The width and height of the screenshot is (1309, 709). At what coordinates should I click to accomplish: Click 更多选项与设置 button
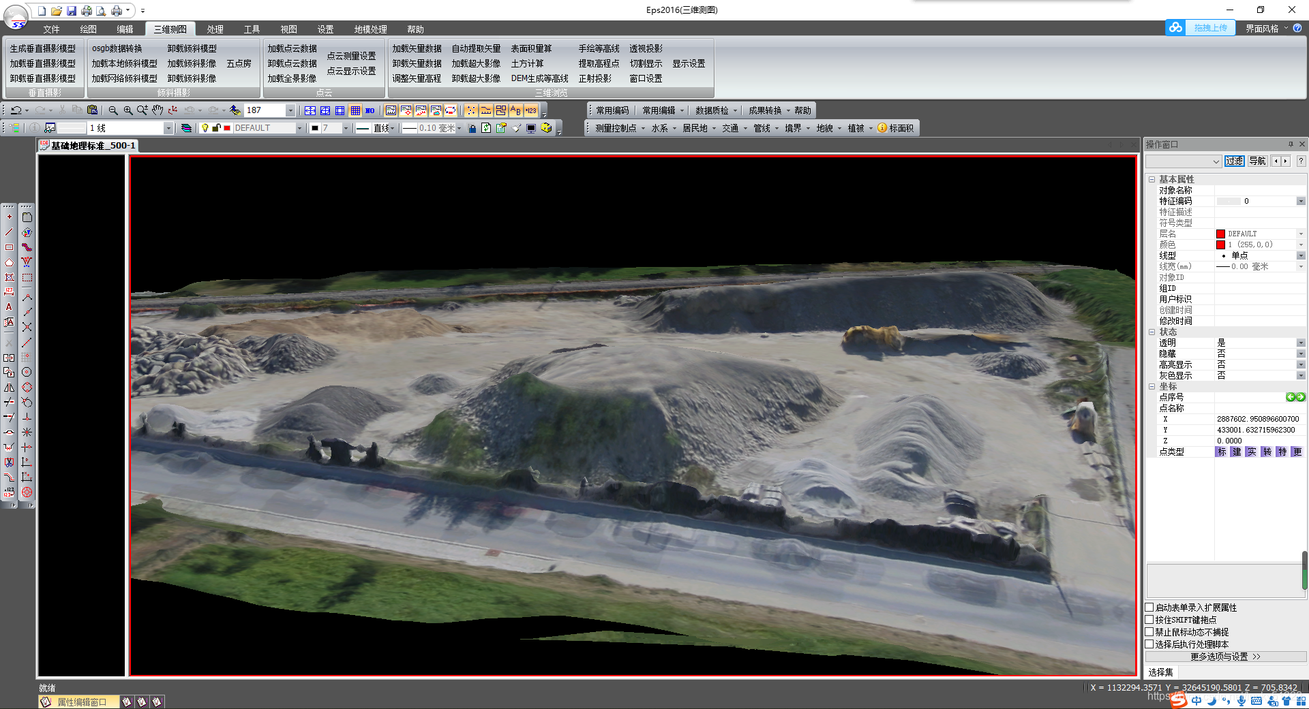pyautogui.click(x=1225, y=657)
